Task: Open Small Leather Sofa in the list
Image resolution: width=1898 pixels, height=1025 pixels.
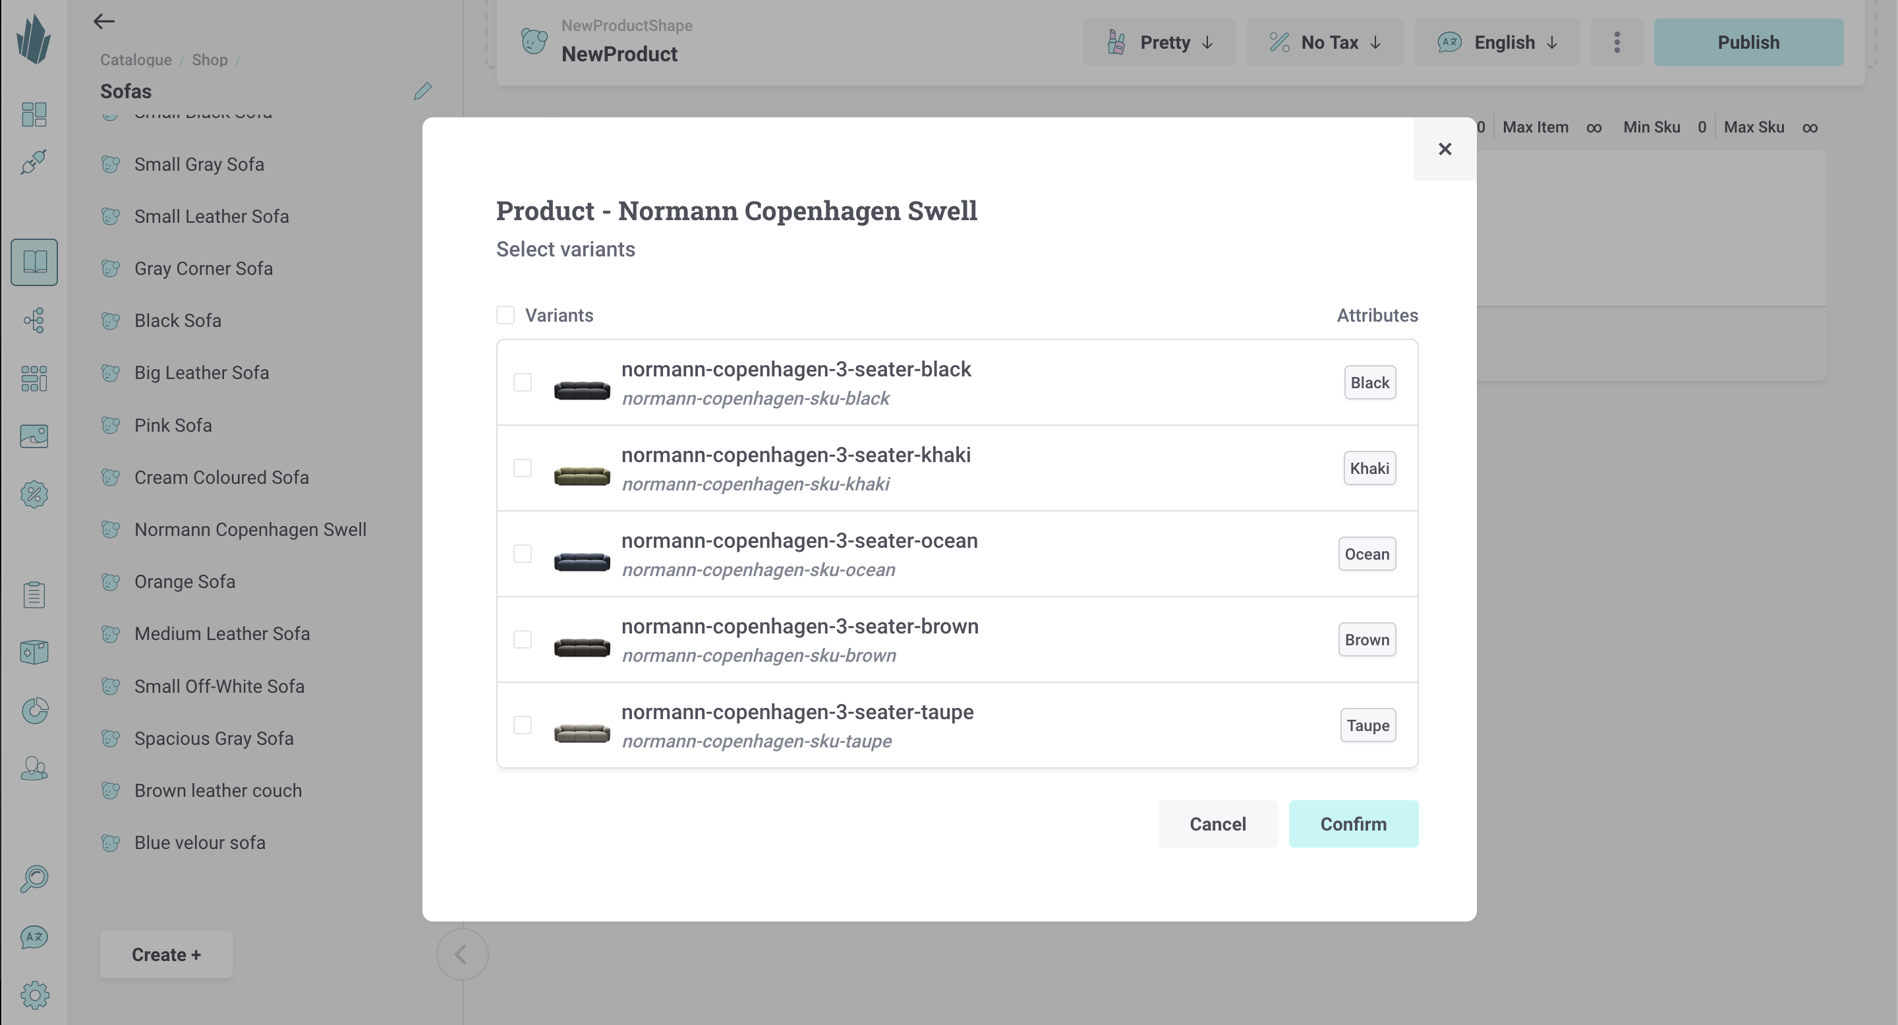Action: (x=212, y=216)
